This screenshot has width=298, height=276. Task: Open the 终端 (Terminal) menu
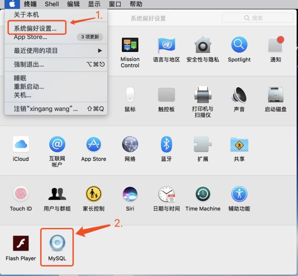click(30, 4)
